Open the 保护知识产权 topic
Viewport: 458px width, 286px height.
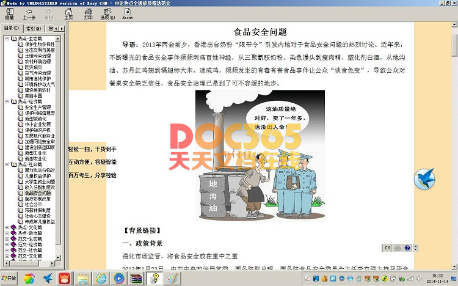(37, 130)
